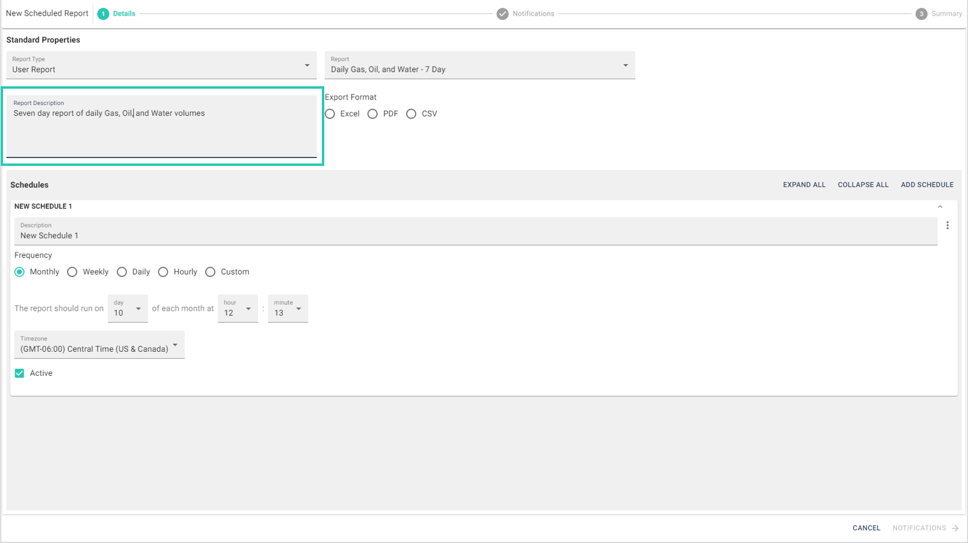The height and width of the screenshot is (543, 968).
Task: Click the Summary step number icon
Action: tap(921, 14)
